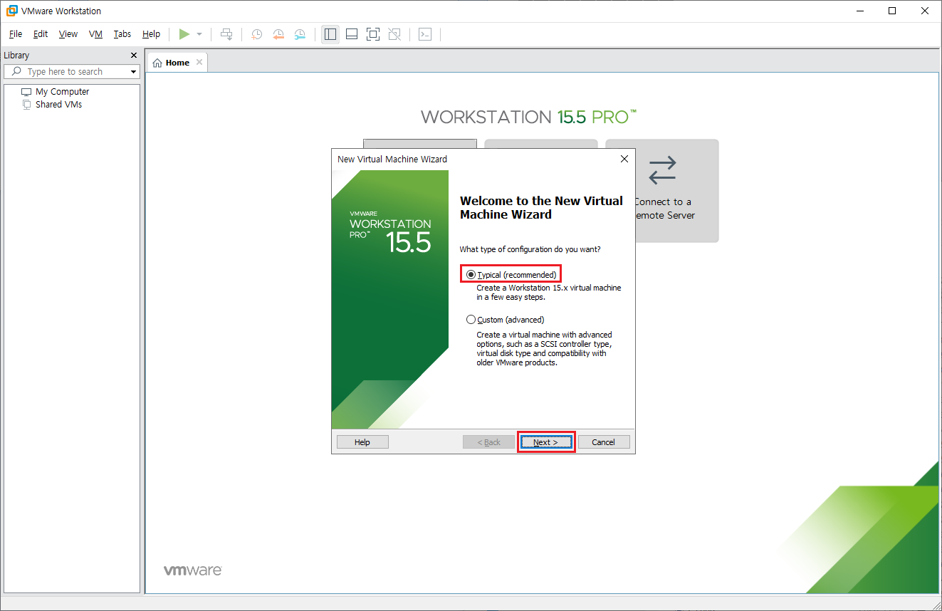The height and width of the screenshot is (611, 942).
Task: Click Next button in wizard
Action: [545, 442]
